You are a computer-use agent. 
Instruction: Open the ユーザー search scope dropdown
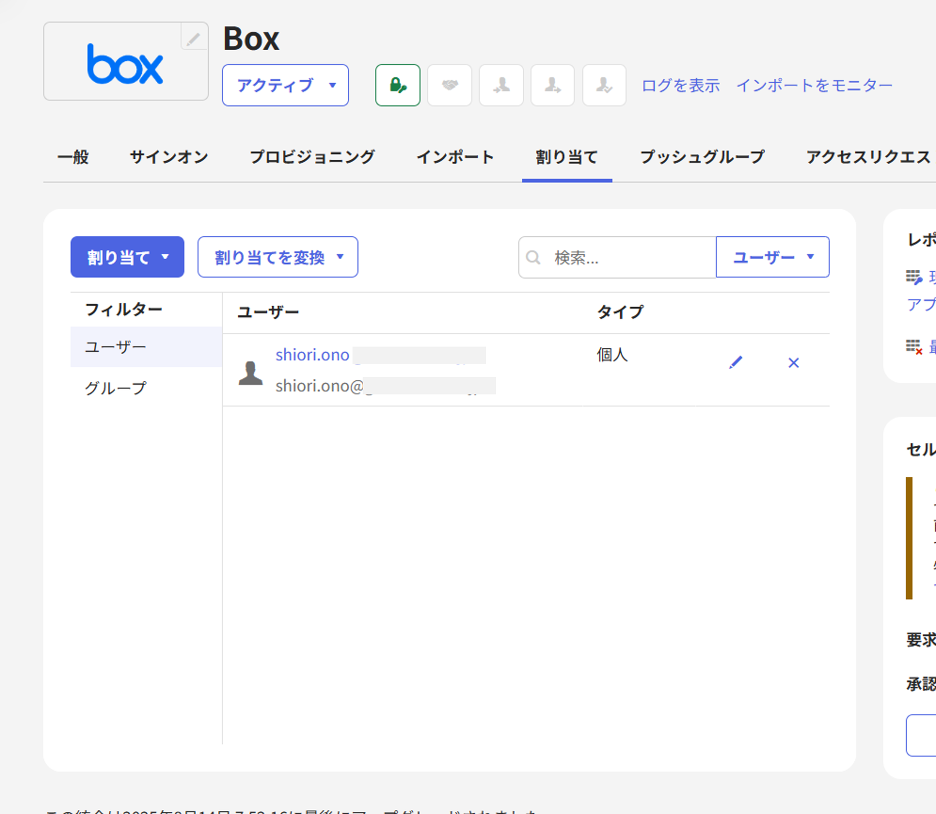[x=772, y=257]
